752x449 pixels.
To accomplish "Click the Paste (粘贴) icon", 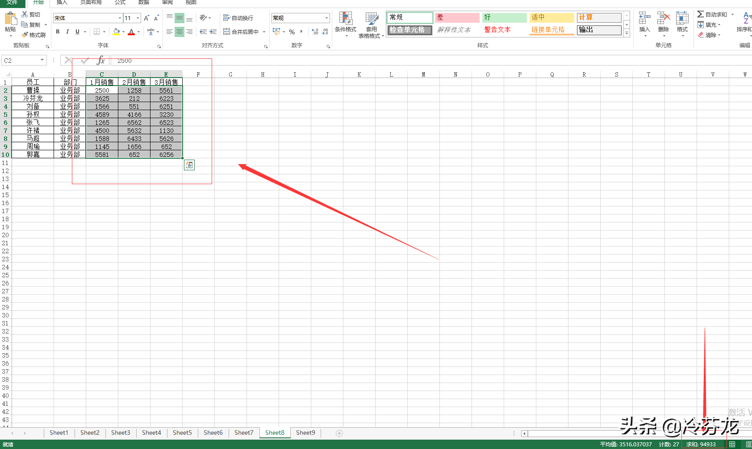I will [x=10, y=19].
